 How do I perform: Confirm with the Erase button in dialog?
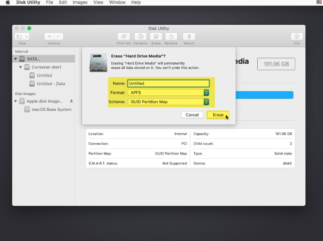point(218,115)
